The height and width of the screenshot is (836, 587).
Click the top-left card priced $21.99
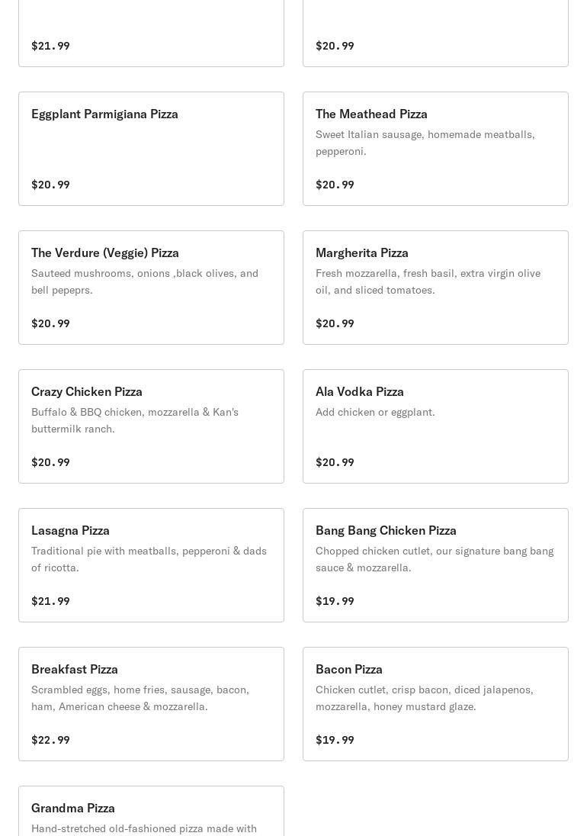coord(151,33)
